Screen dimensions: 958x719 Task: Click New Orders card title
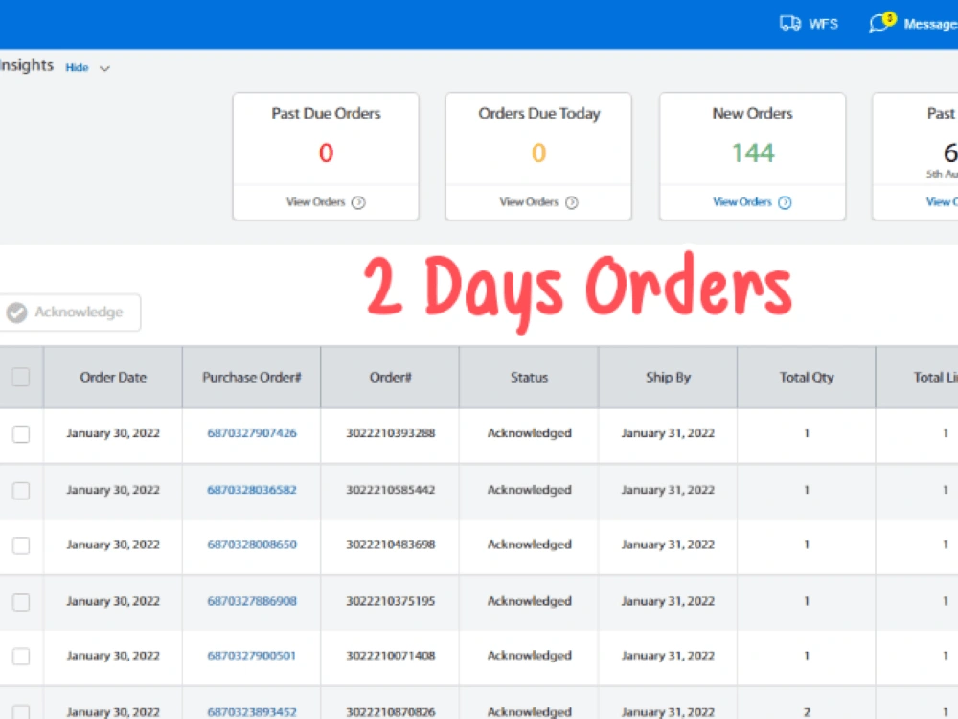click(x=753, y=114)
